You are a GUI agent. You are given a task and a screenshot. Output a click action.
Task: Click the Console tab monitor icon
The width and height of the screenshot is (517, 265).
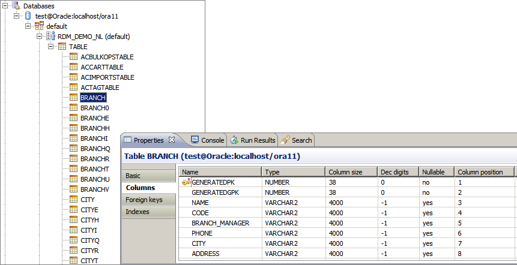tap(195, 140)
